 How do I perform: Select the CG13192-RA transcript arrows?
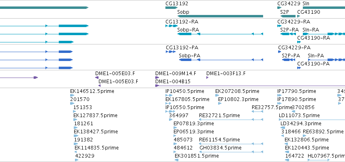pyautogui.click(x=171, y=26)
